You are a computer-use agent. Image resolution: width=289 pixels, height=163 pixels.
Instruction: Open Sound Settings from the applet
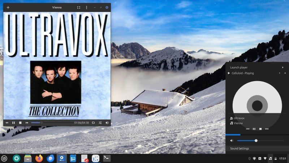[257, 149]
